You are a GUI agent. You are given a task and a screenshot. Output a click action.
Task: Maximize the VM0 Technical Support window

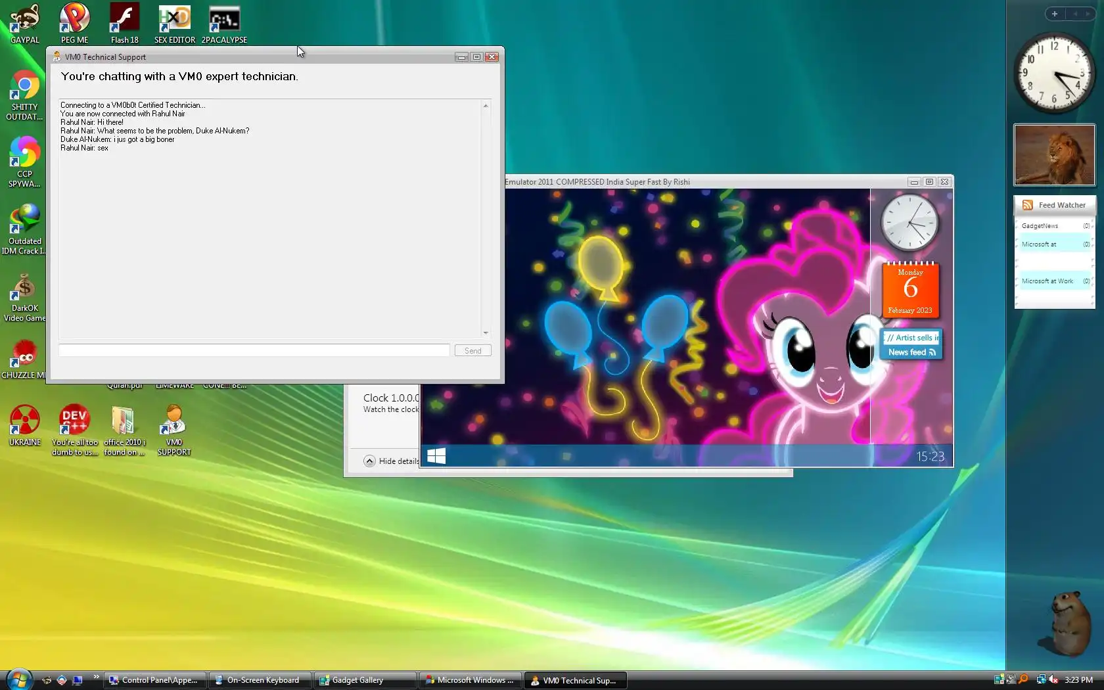(x=476, y=57)
